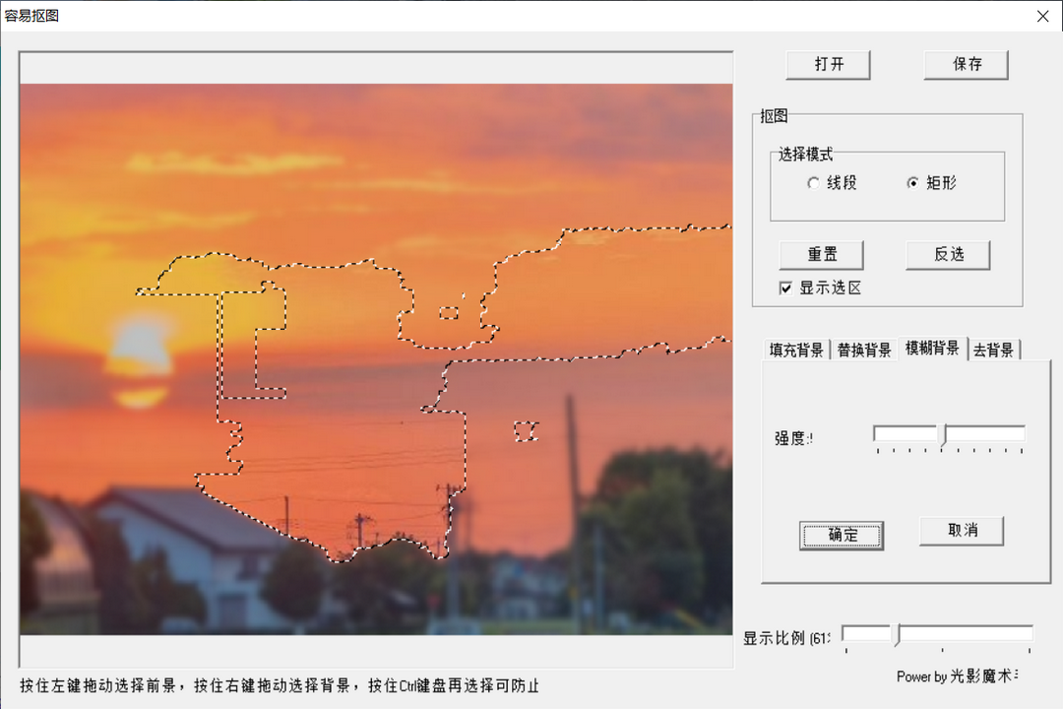Click the 打开 button to open an image

[828, 65]
